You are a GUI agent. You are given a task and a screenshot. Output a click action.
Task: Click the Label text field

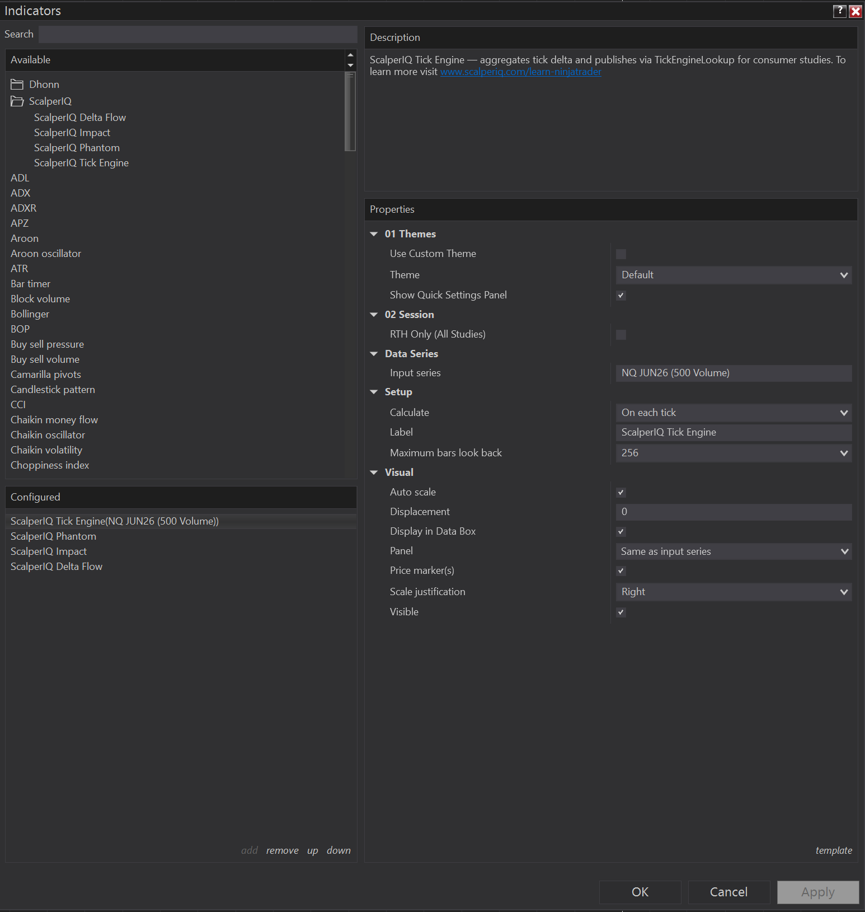click(734, 432)
